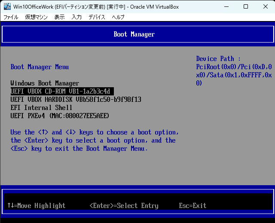Click the boot option usage instructions text
Screen dimensions: 275x223
95,141
